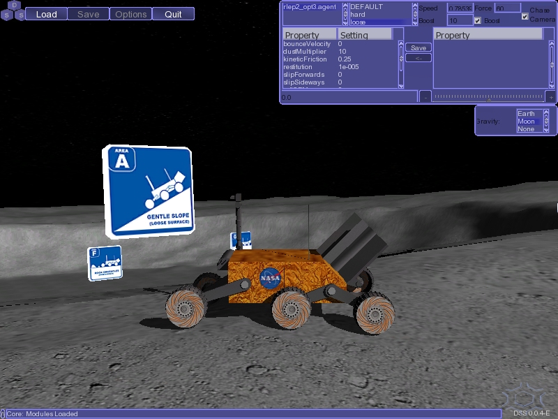Image resolution: width=558 pixels, height=419 pixels.
Task: Click the DSS hexagon logo
Action: (x=13, y=10)
